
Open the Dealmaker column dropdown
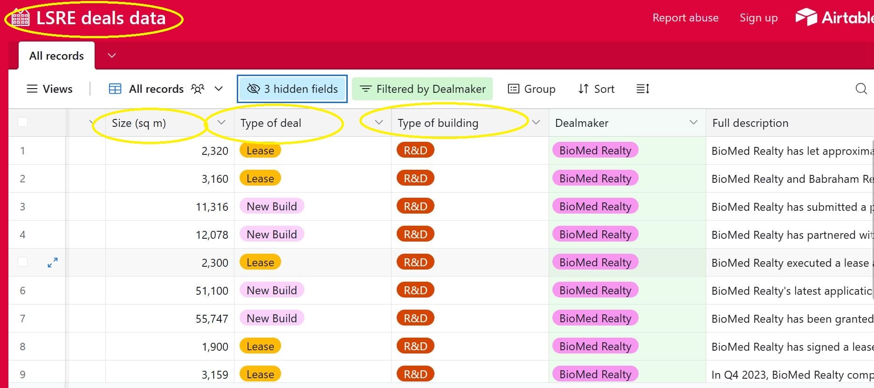694,122
